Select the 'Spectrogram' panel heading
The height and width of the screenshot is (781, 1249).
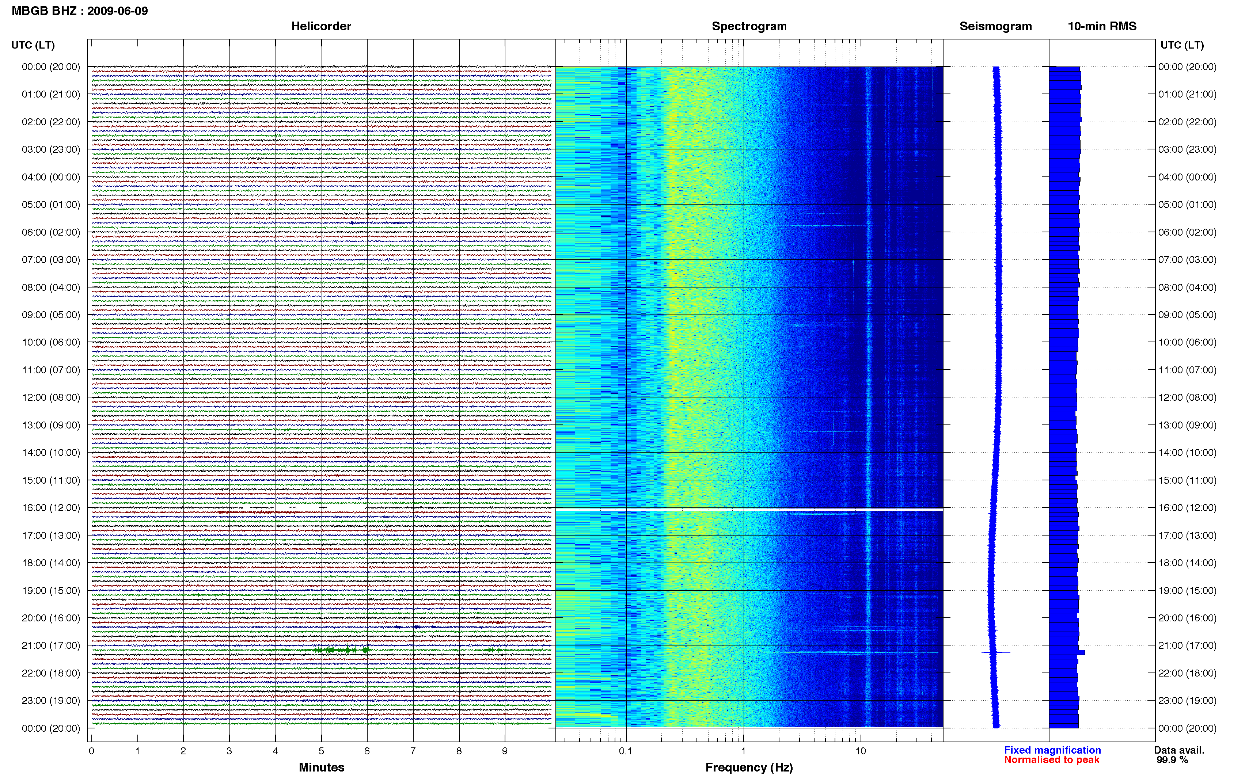coord(749,26)
